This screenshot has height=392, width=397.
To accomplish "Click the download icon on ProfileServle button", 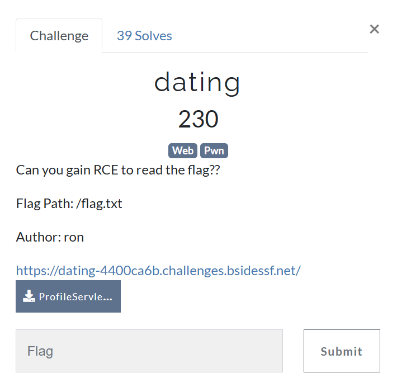I will tap(29, 296).
